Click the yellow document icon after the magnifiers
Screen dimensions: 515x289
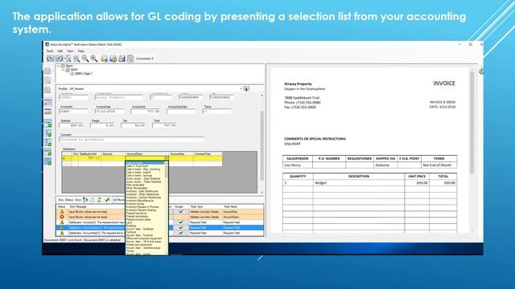[104, 59]
